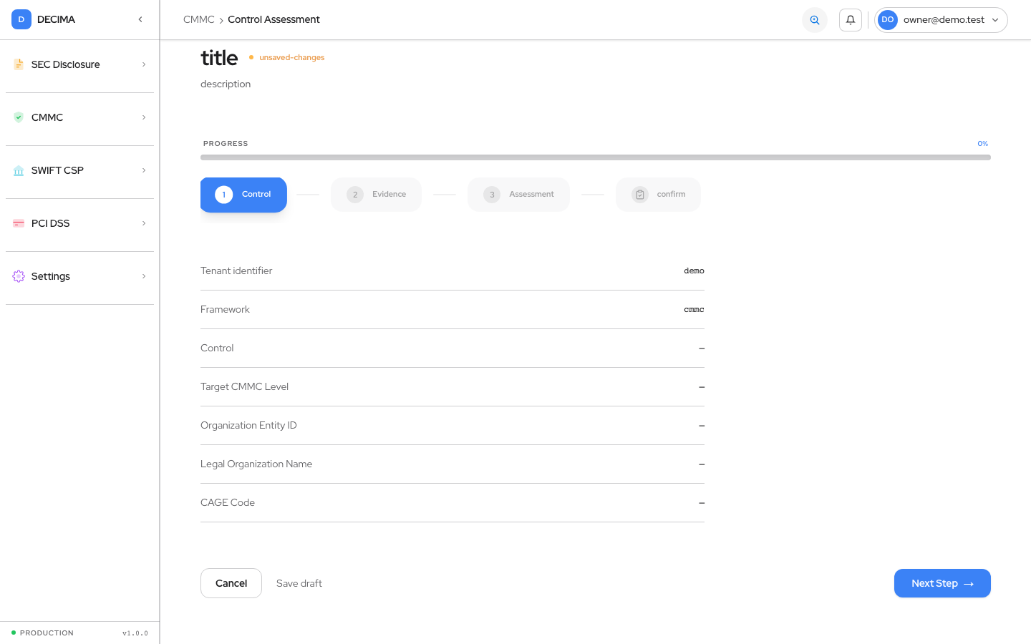Image resolution: width=1031 pixels, height=644 pixels.
Task: Click the v1.0.0 version label
Action: 135,633
